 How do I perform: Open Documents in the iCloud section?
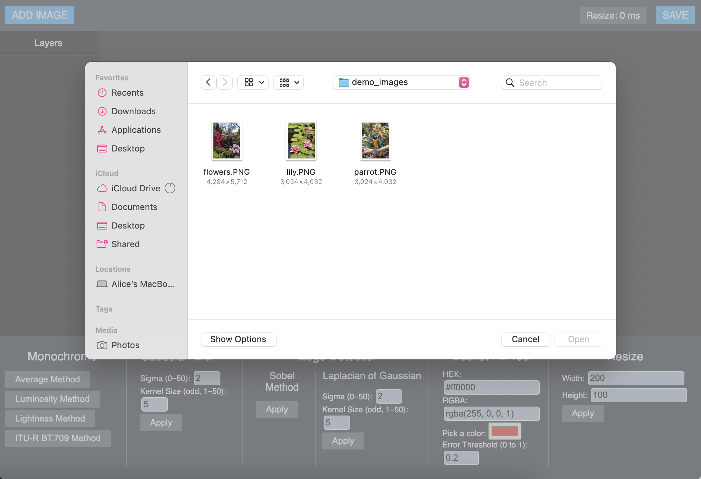[134, 207]
